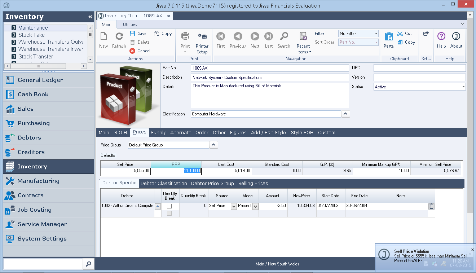This screenshot has height=273, width=476.
Task: Toggle Use Qty Break checkbox for debtor 1002
Action: (x=169, y=206)
